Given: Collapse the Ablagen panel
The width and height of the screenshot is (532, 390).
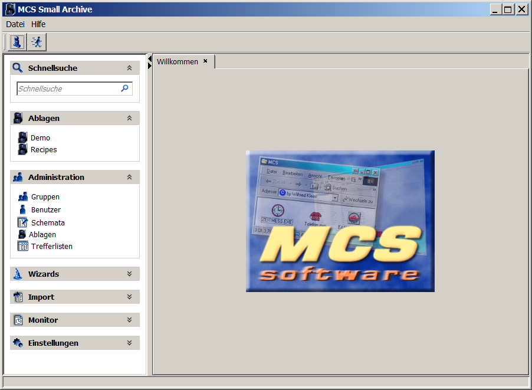Looking at the screenshot, I should (x=129, y=118).
